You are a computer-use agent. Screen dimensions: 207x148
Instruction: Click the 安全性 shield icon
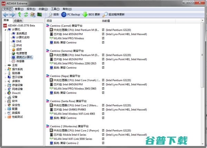[9, 105]
